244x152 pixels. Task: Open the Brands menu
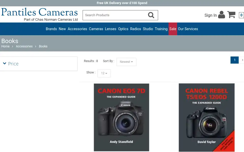pos(51,29)
